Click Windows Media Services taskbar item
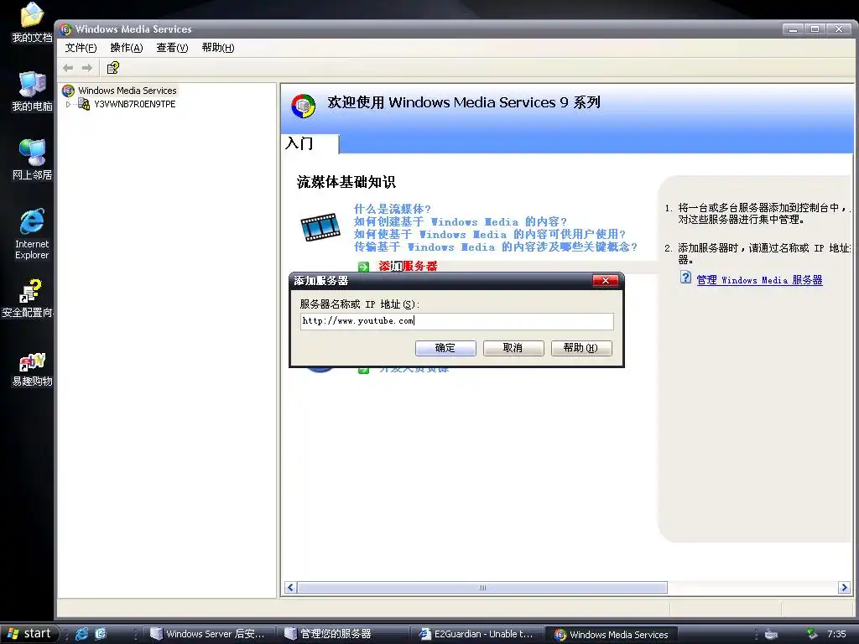859x644 pixels. [613, 634]
